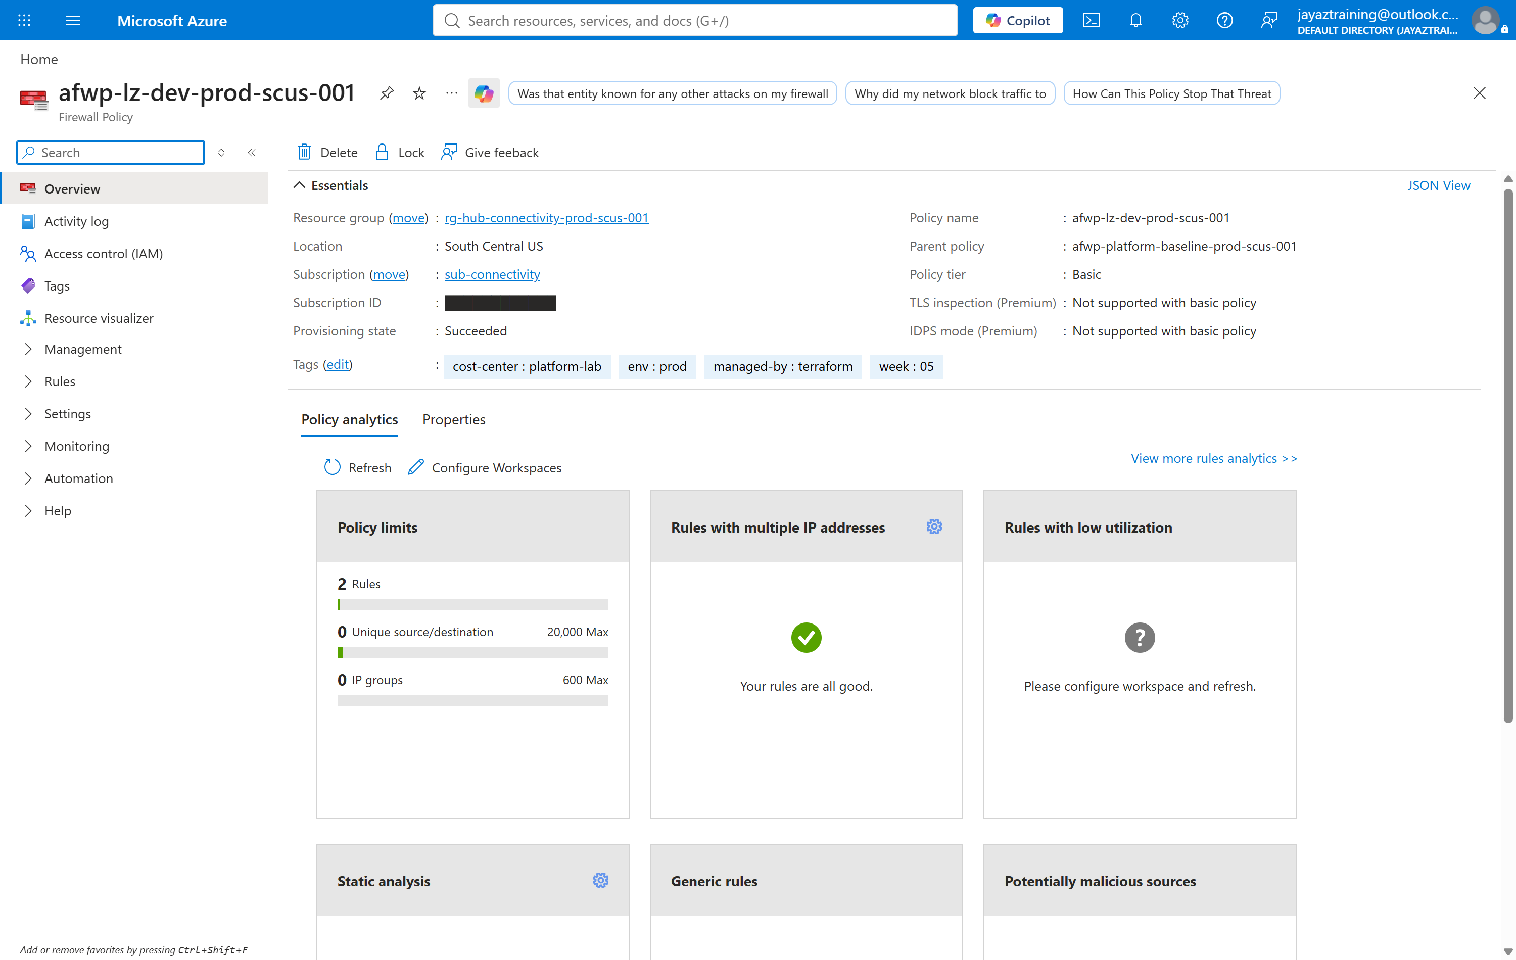This screenshot has height=960, width=1516.
Task: Expand the Help section in sidebar
Action: (28, 510)
